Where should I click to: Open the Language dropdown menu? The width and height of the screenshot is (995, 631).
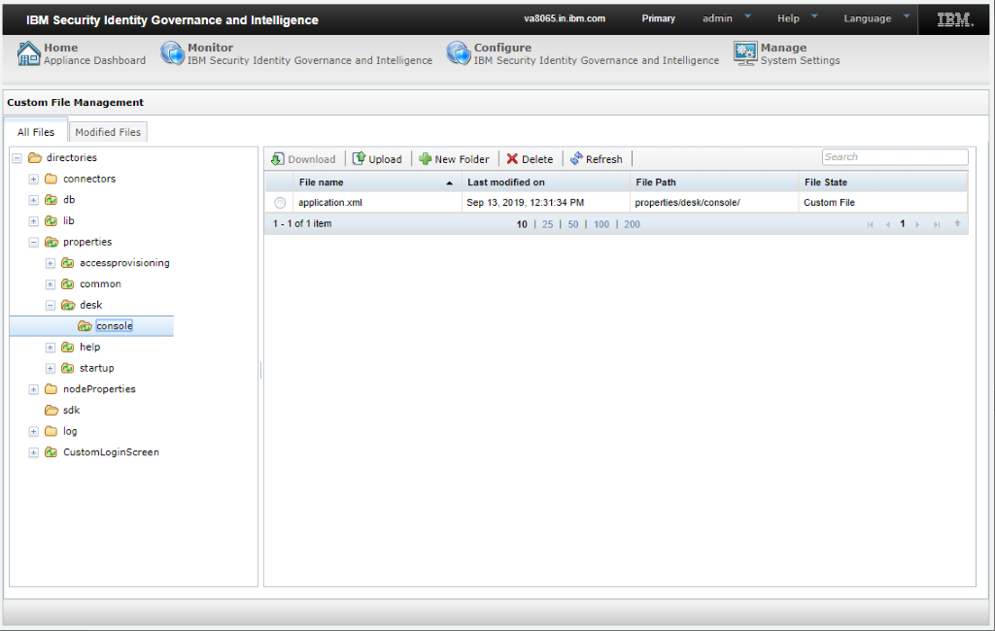[x=876, y=18]
